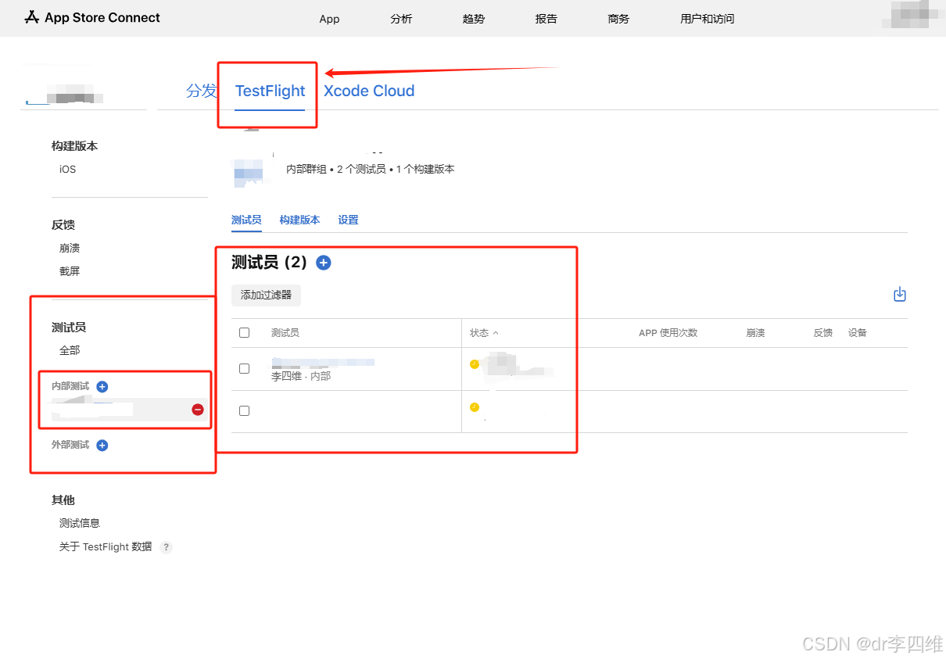Click the 内部测试 section heading

coord(70,386)
